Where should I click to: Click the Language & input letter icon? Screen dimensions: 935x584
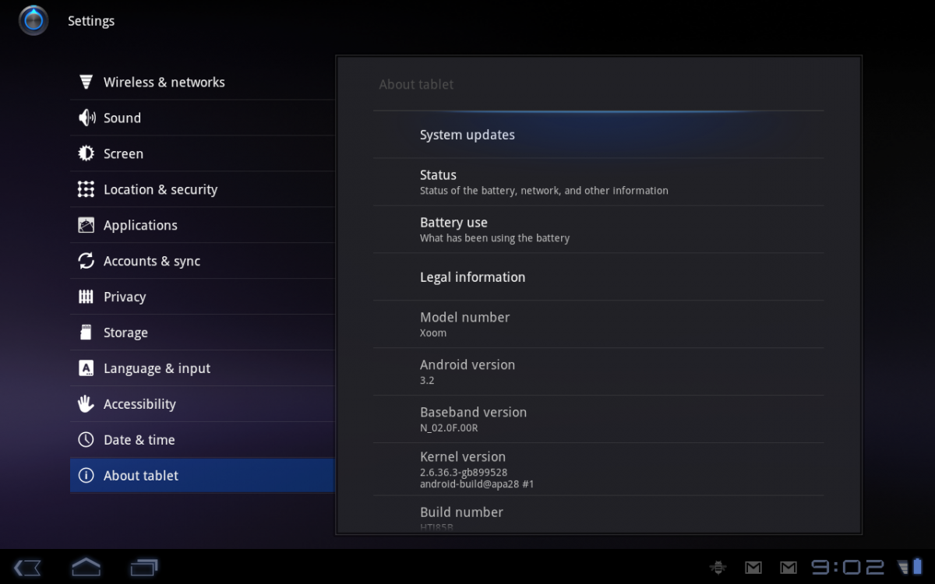[86, 368]
